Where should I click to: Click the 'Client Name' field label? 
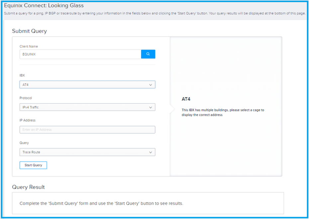coord(29,47)
